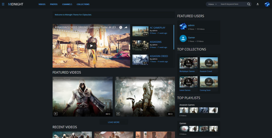The height and width of the screenshot is (138, 272).
Task: Open the admin user profile link
Action: click(x=191, y=25)
